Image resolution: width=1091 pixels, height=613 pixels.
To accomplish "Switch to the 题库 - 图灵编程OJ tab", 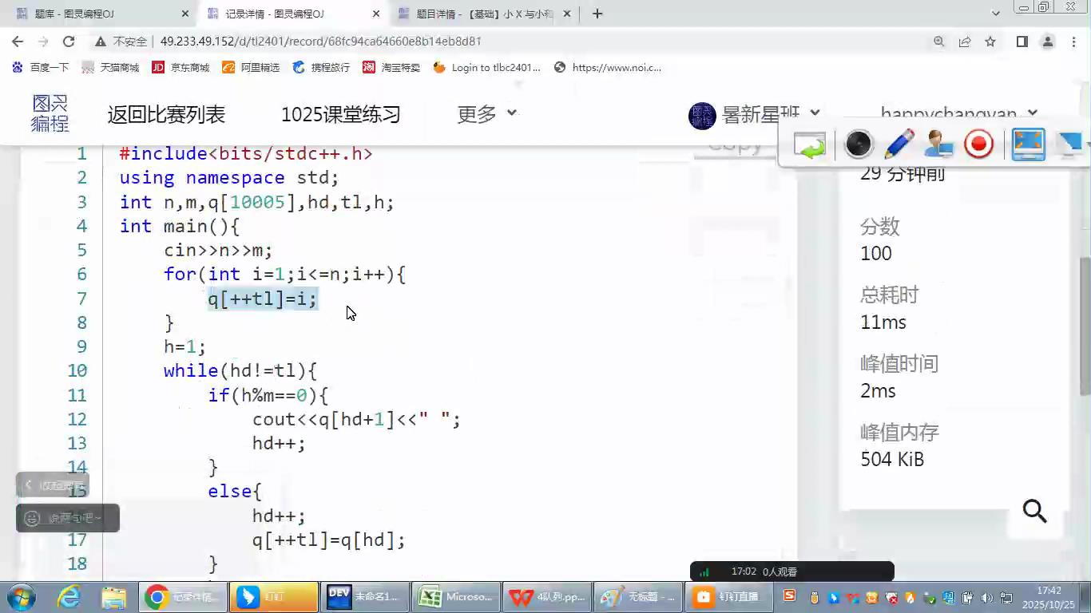I will (x=100, y=14).
